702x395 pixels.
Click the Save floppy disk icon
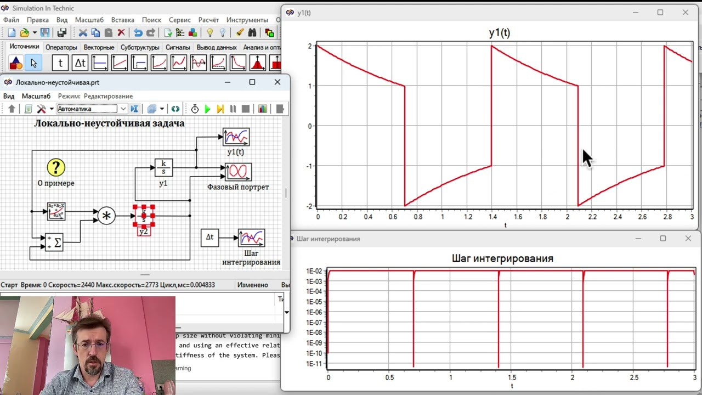point(45,33)
